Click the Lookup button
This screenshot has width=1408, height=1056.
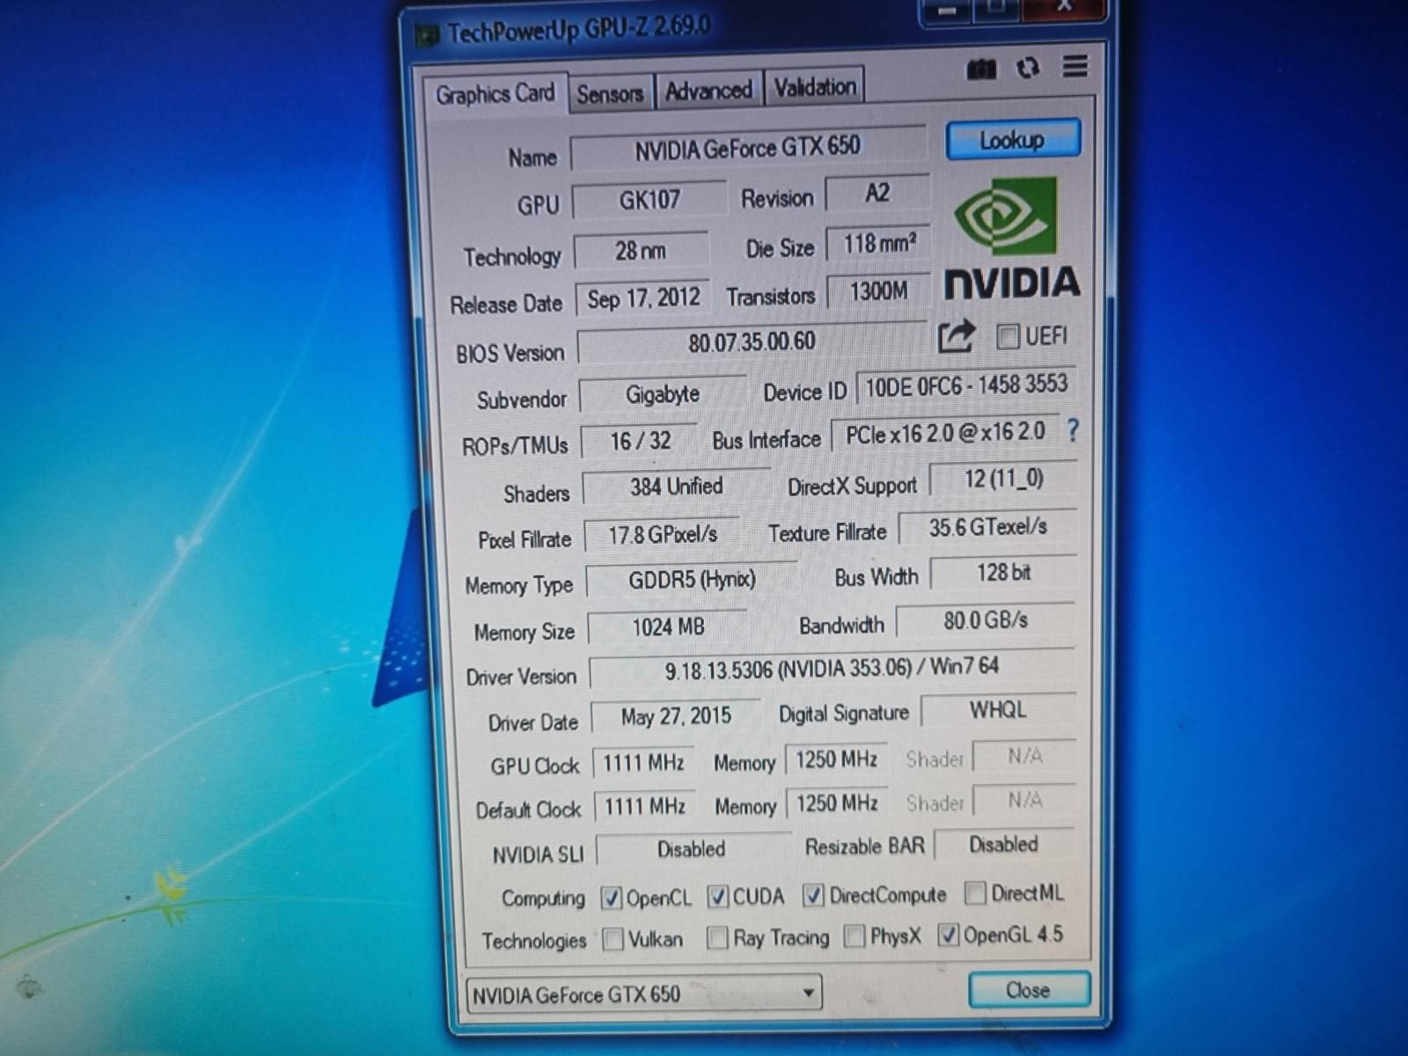tap(1013, 140)
